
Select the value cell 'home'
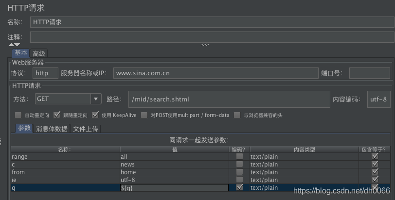click(x=175, y=172)
